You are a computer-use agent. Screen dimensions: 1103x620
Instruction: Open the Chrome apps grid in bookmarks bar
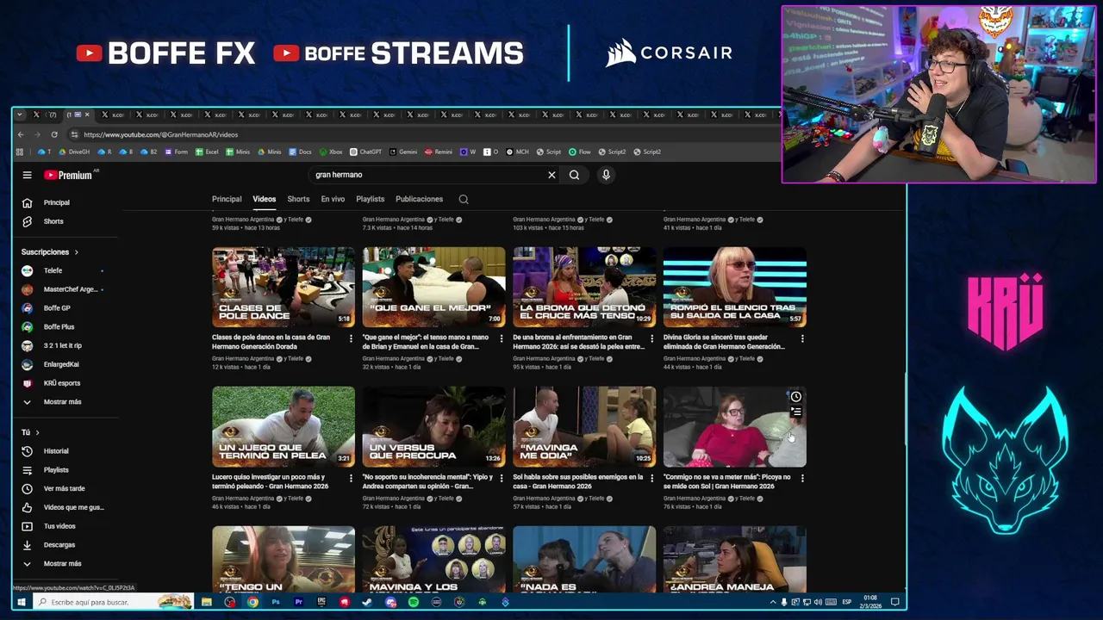(19, 152)
